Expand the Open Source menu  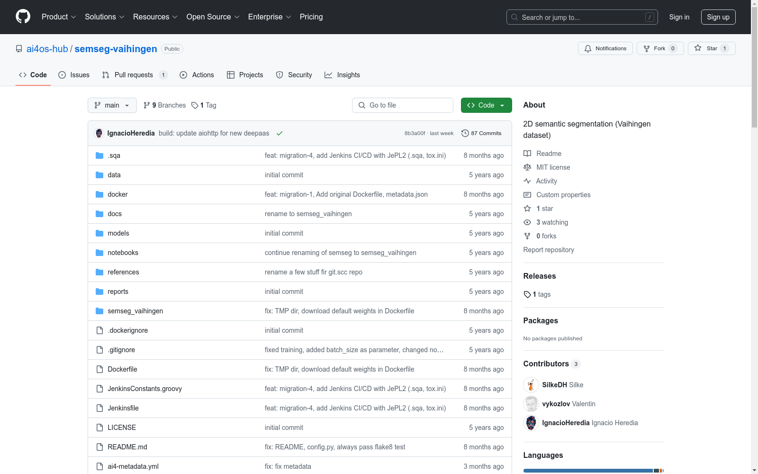[213, 17]
